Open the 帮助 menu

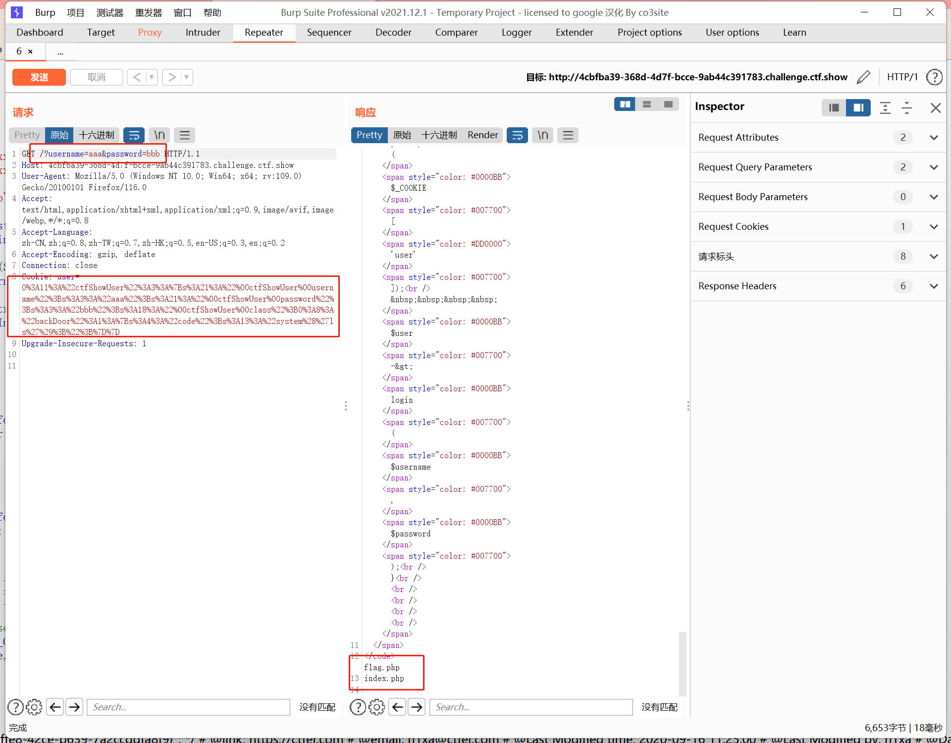point(212,13)
